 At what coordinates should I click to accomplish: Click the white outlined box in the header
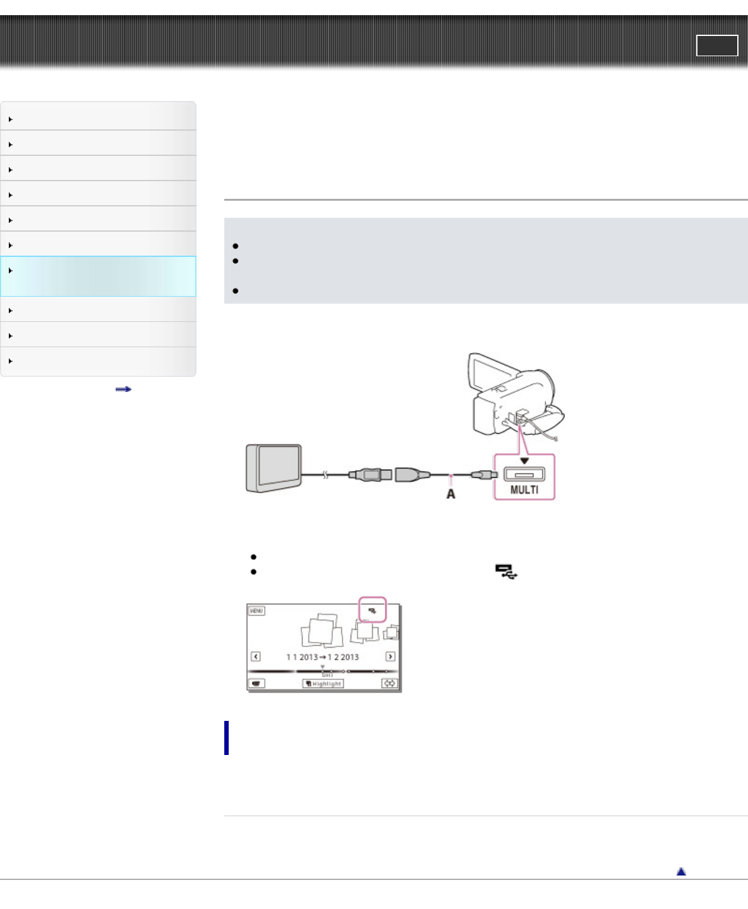[x=717, y=45]
